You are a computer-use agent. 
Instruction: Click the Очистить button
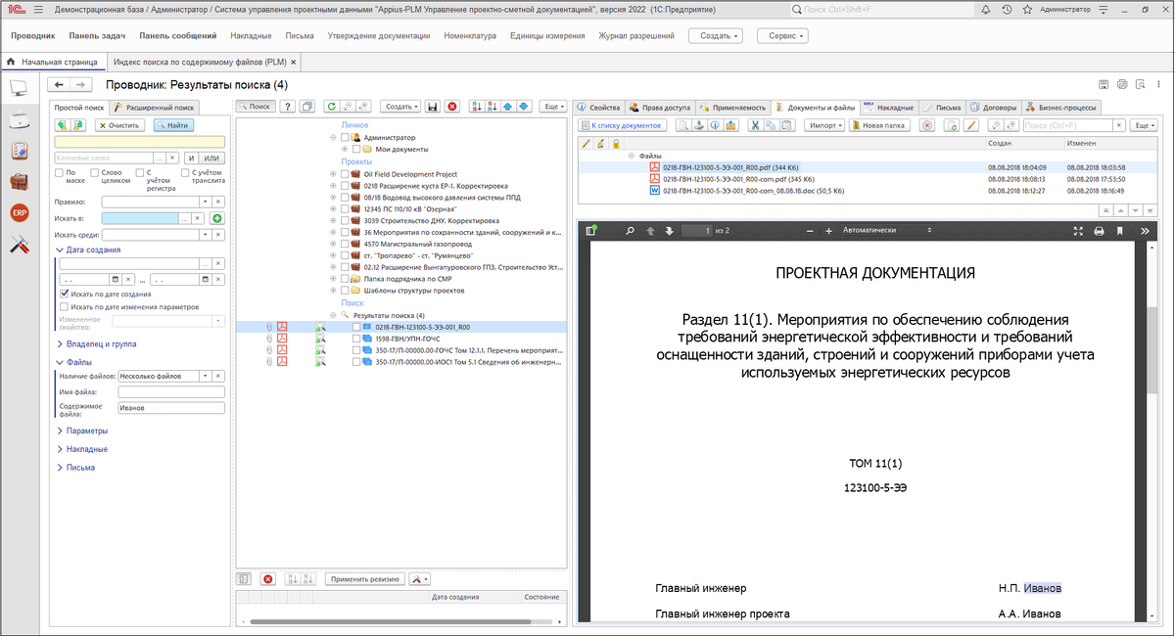pos(119,125)
